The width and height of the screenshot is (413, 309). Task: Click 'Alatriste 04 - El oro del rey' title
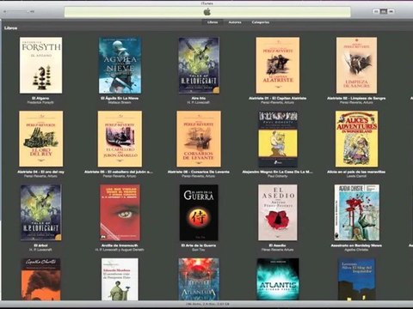[40, 172]
